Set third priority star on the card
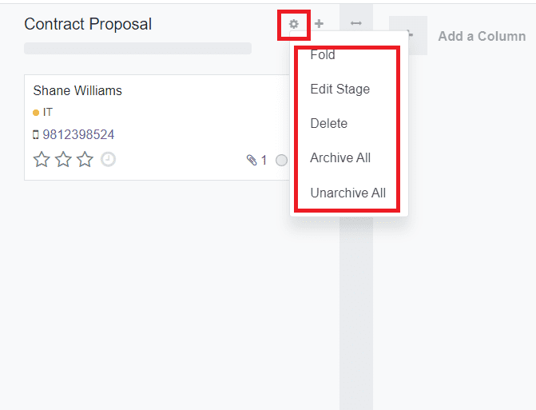Screen dimensions: 536x410 click(x=85, y=160)
